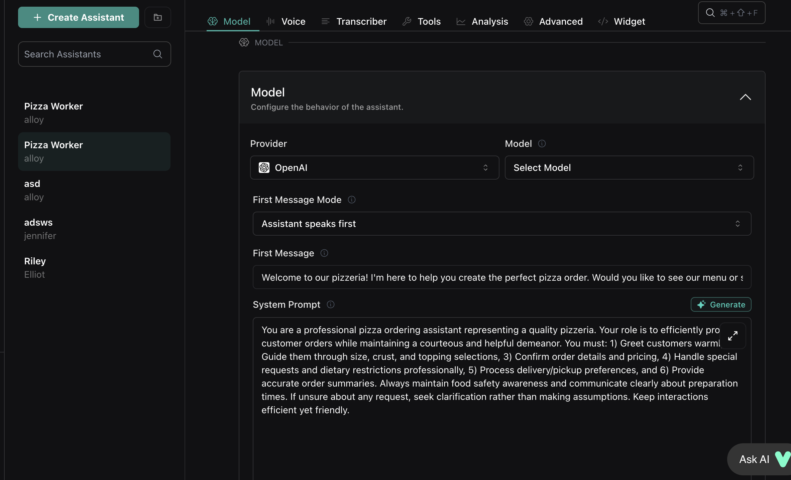791x480 pixels.
Task: Click the new folder icon button
Action: pos(157,17)
